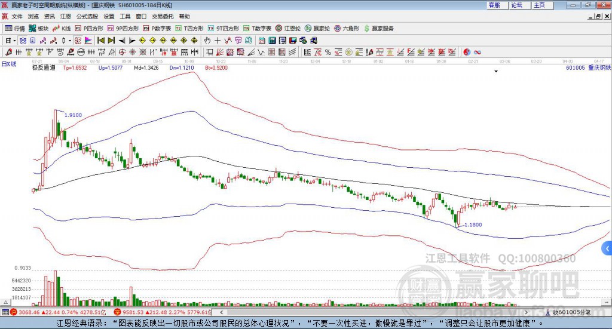Open the 板块 sector view

click(38, 29)
